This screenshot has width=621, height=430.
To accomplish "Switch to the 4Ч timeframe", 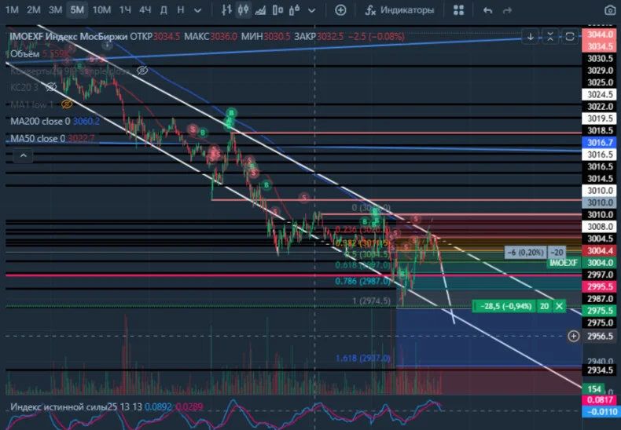I will tap(145, 10).
